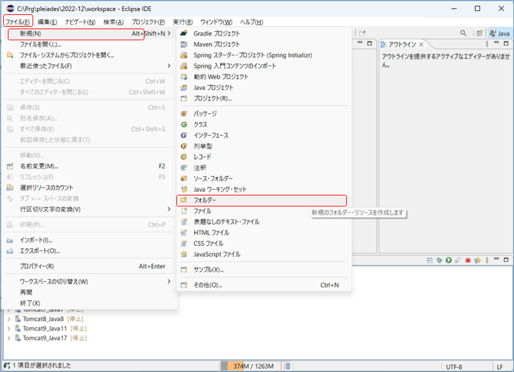Viewport: 514px width, 372px height.
Task: Expand the ワークスペースの切り替え(W) submenu arrow
Action: 169,281
